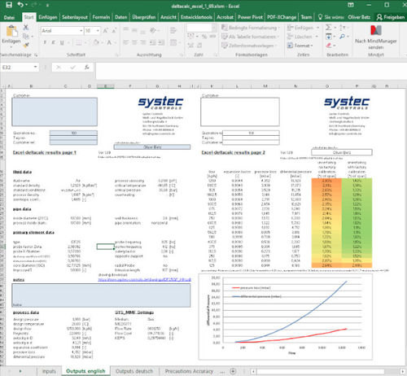
Task: Click the Freigeben share button
Action: point(390,17)
